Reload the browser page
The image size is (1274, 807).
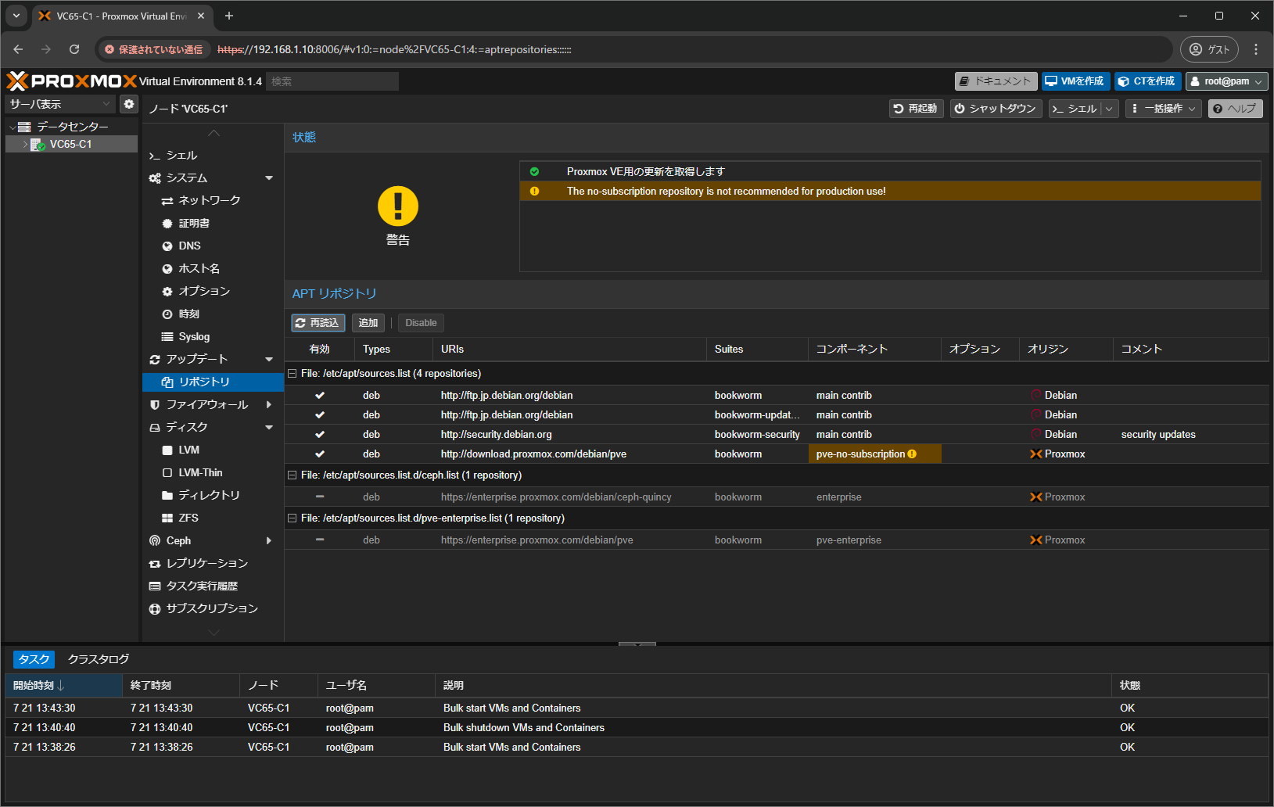[74, 49]
